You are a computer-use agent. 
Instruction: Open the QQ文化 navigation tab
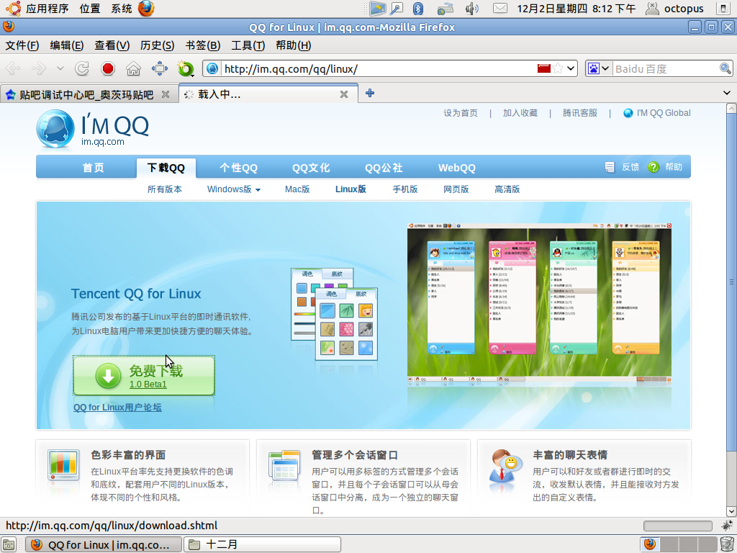[311, 168]
